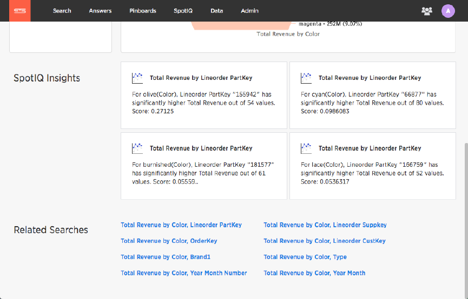Image resolution: width=468 pixels, height=299 pixels.
Task: Select Total Revenue by Color, Brand1 search
Action: tap(166, 257)
